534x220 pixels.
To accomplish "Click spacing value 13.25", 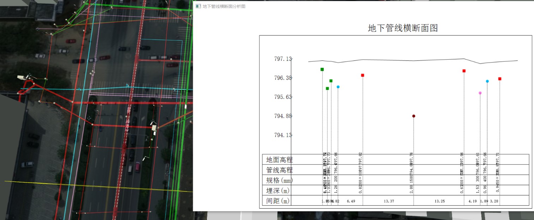I will [439, 201].
